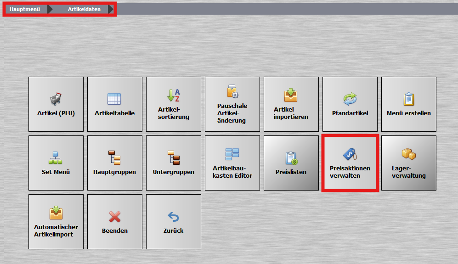Click the Menü erstellen tile
458x264 pixels.
tap(409, 104)
